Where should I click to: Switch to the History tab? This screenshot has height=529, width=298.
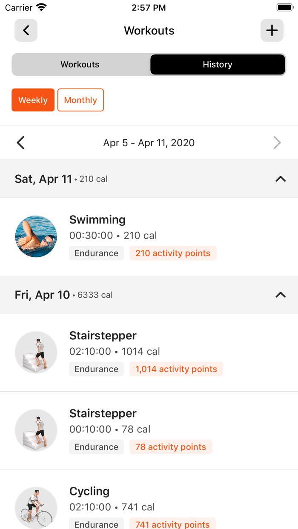click(217, 64)
